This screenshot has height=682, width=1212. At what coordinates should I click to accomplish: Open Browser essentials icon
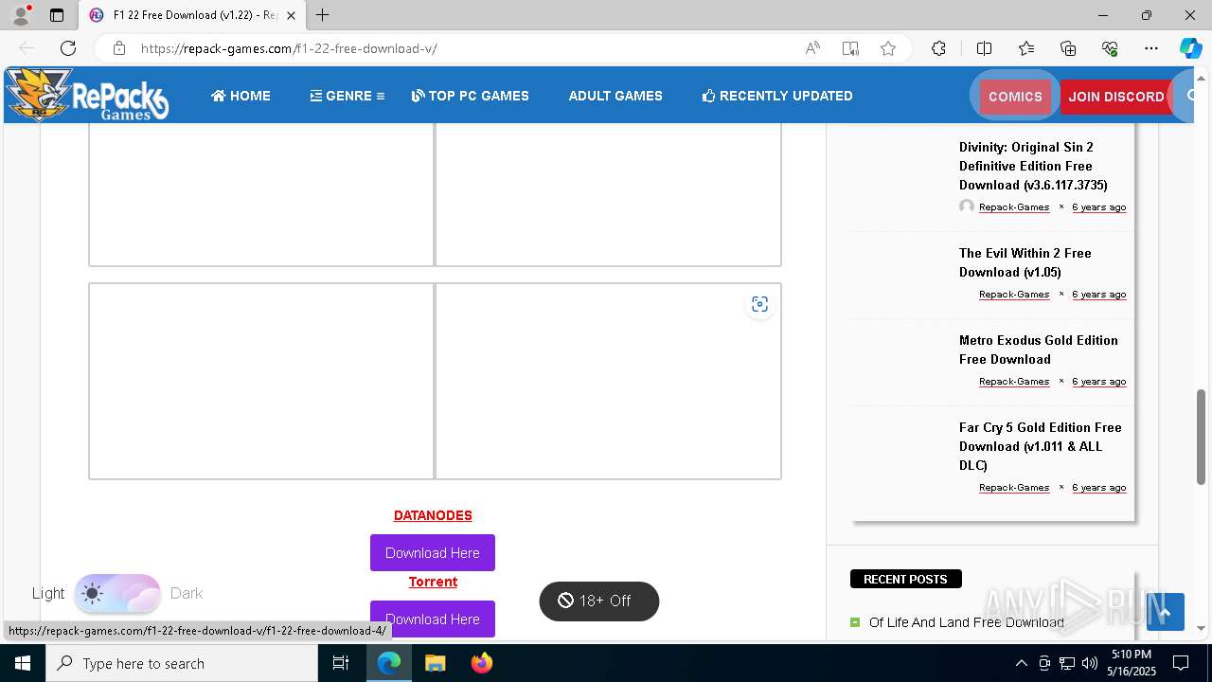(x=1110, y=48)
